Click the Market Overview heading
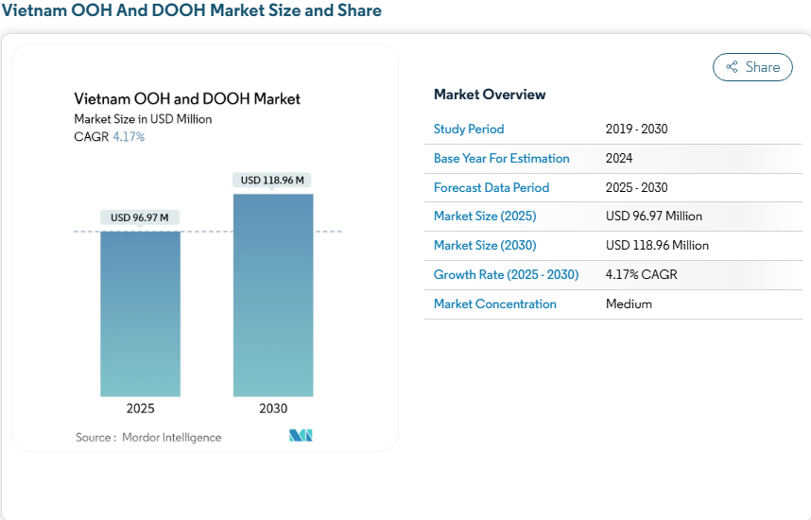This screenshot has width=811, height=520. pyautogui.click(x=490, y=95)
